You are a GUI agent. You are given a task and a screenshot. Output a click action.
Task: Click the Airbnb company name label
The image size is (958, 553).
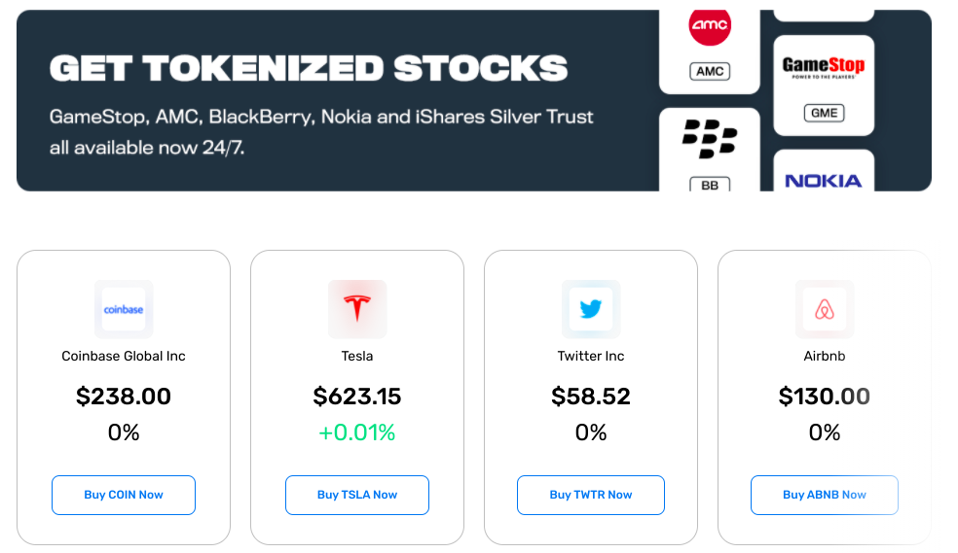(x=825, y=356)
